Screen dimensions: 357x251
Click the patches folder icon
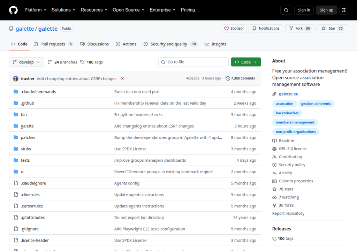click(16, 137)
